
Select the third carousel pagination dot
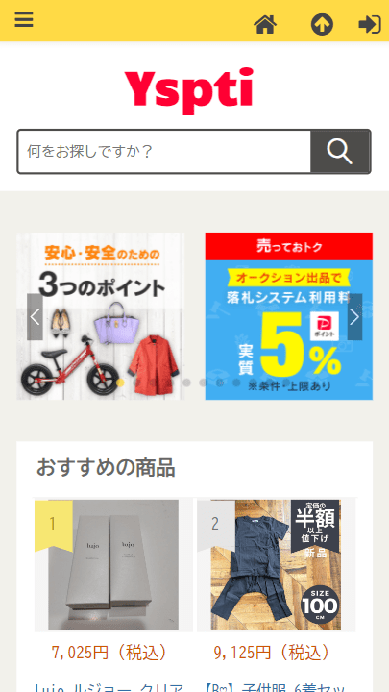click(154, 383)
